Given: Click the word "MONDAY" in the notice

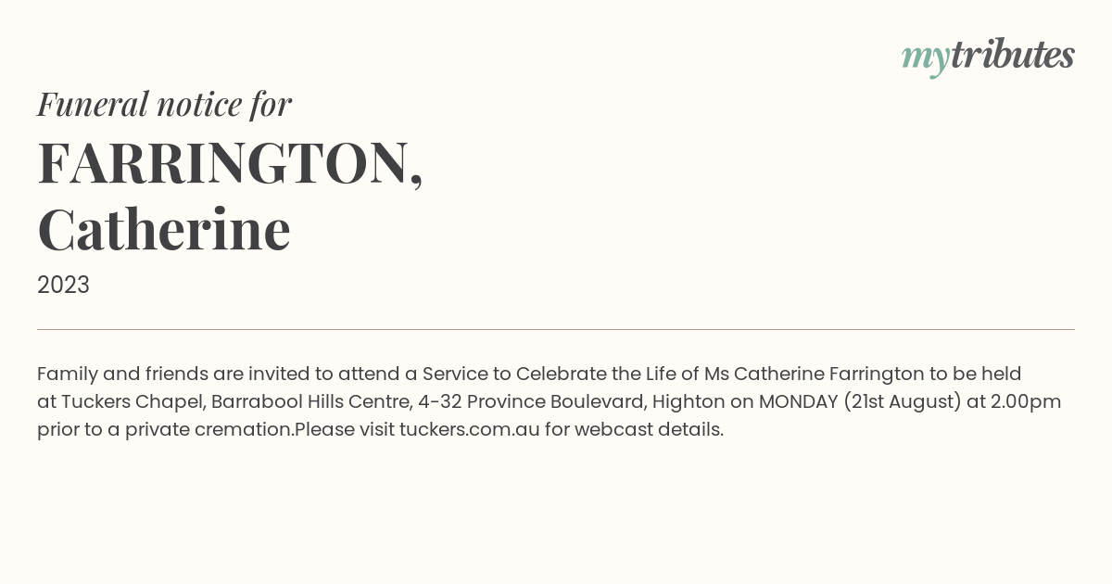Looking at the screenshot, I should point(798,402).
